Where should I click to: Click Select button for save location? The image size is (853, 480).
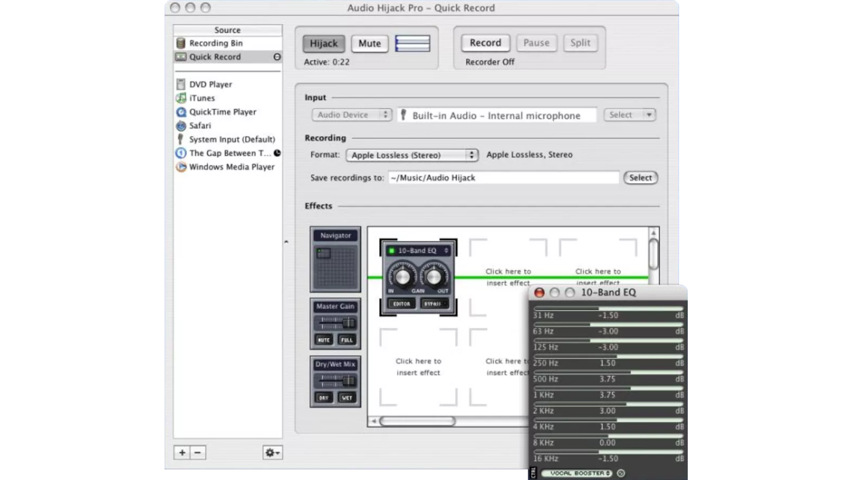tap(640, 177)
